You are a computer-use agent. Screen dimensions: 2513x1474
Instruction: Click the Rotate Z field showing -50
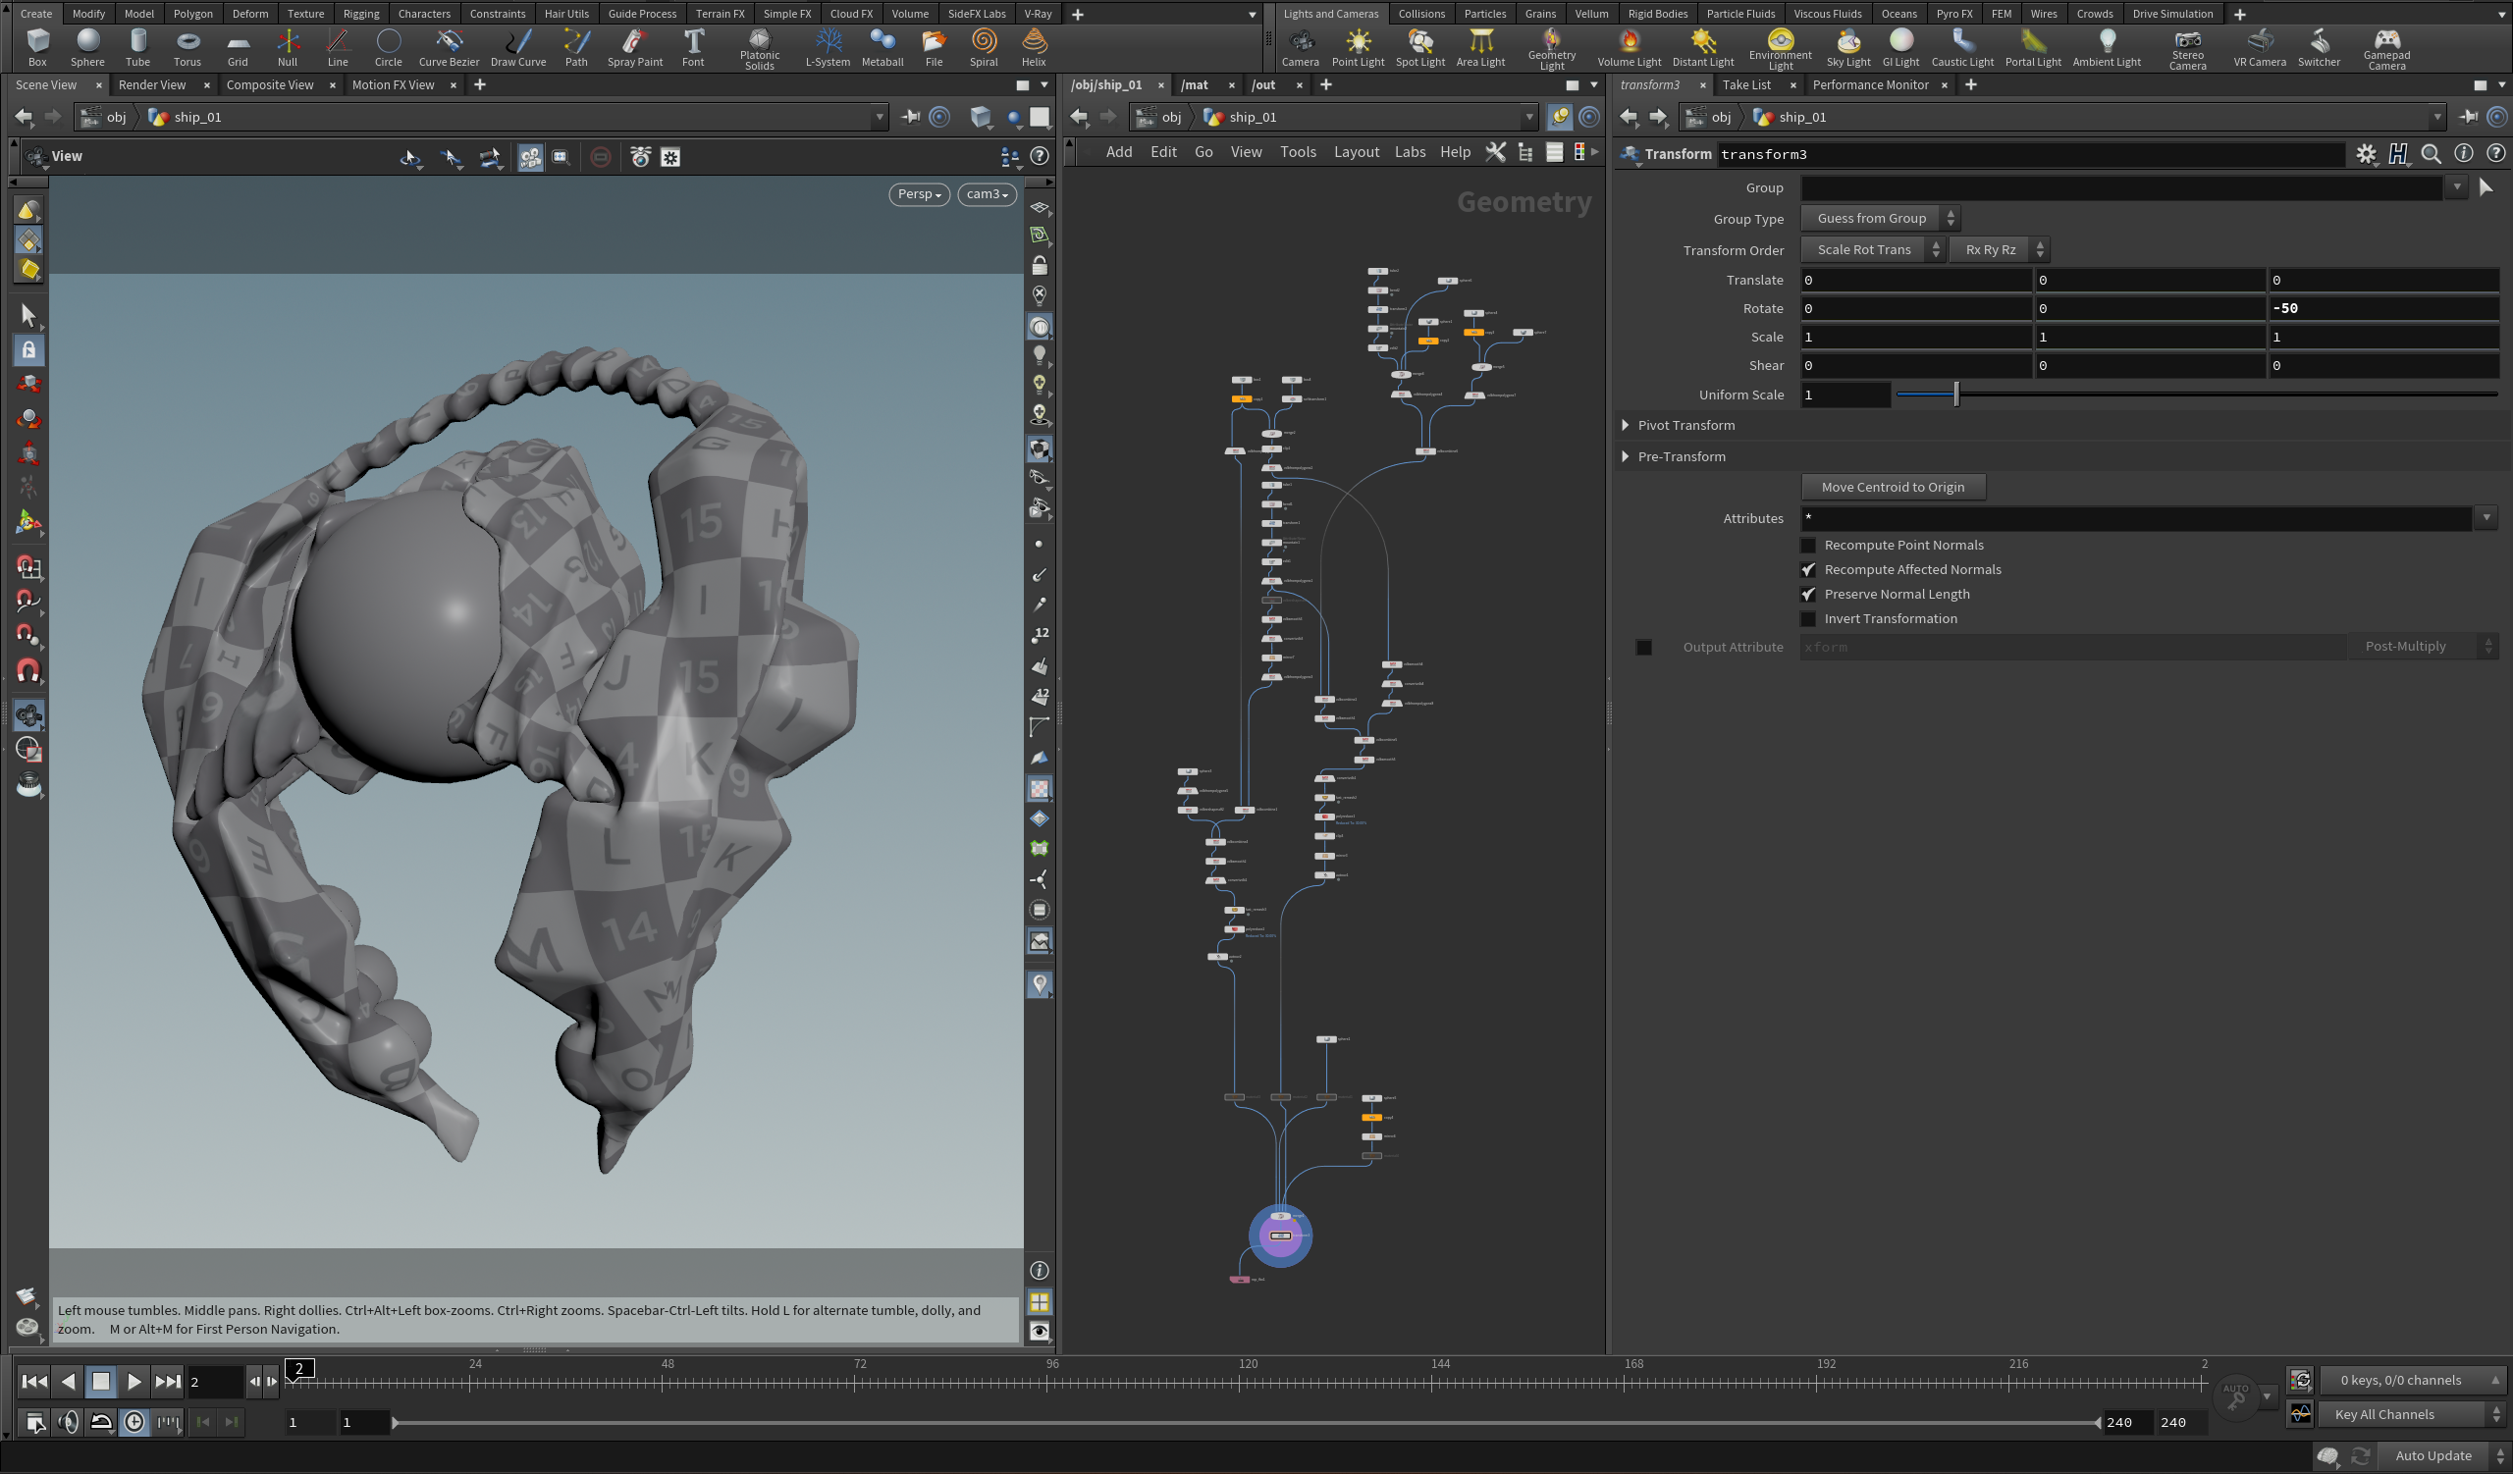(2383, 309)
